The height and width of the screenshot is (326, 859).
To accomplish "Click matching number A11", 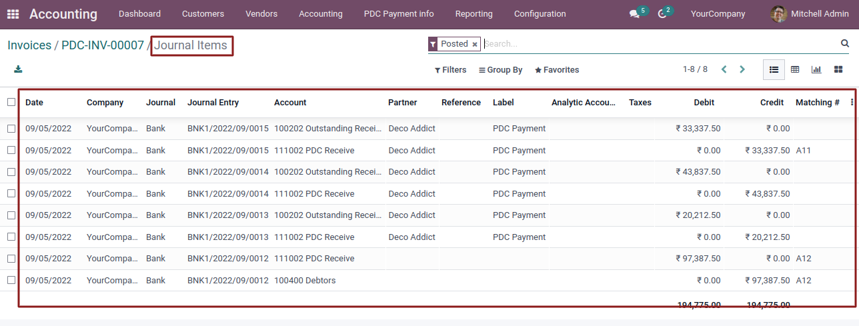I will tap(804, 151).
